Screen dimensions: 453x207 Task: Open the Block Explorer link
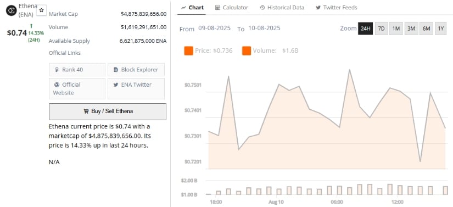point(136,70)
